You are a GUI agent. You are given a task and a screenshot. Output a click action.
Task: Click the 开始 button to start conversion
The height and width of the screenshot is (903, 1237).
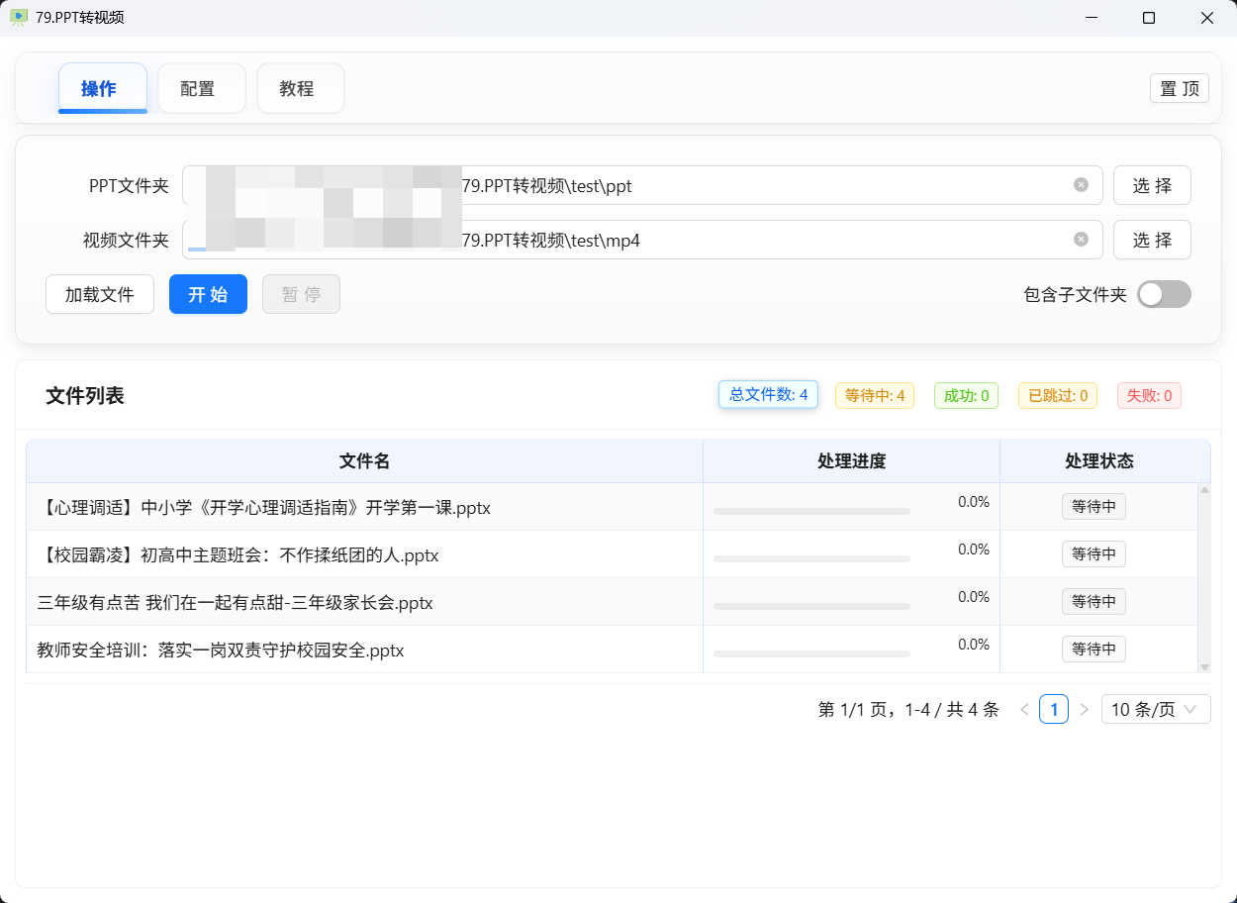pyautogui.click(x=208, y=294)
